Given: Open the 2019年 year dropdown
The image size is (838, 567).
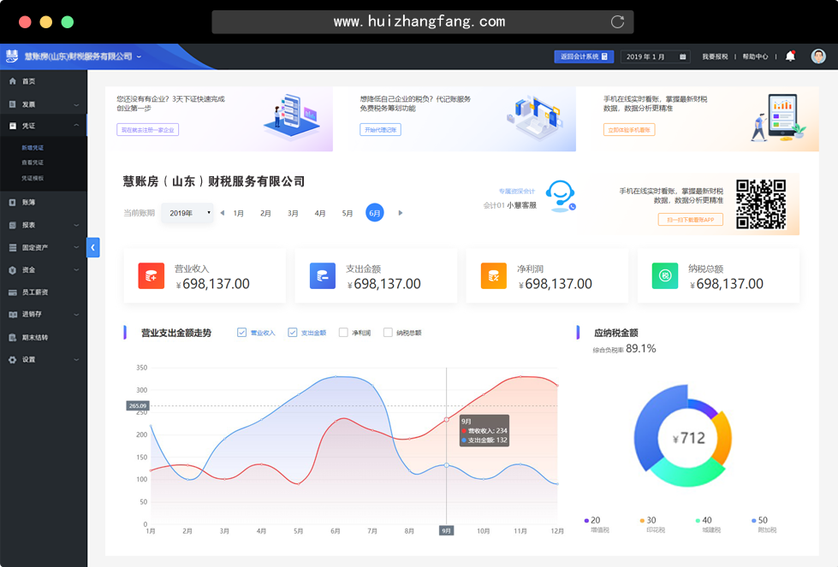Looking at the screenshot, I should [187, 213].
